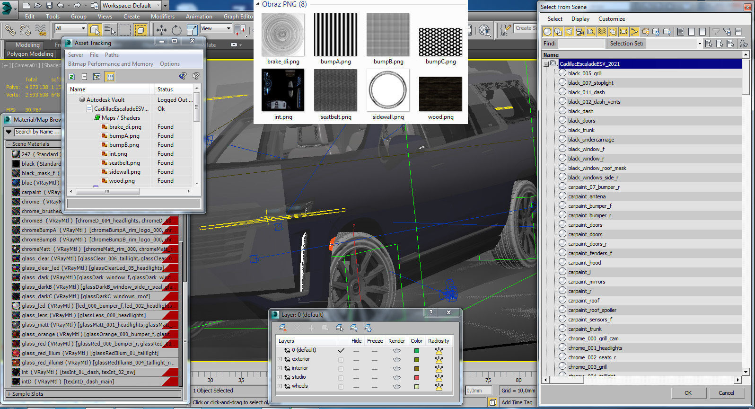Activate the Select and Scale tool

tap(192, 30)
